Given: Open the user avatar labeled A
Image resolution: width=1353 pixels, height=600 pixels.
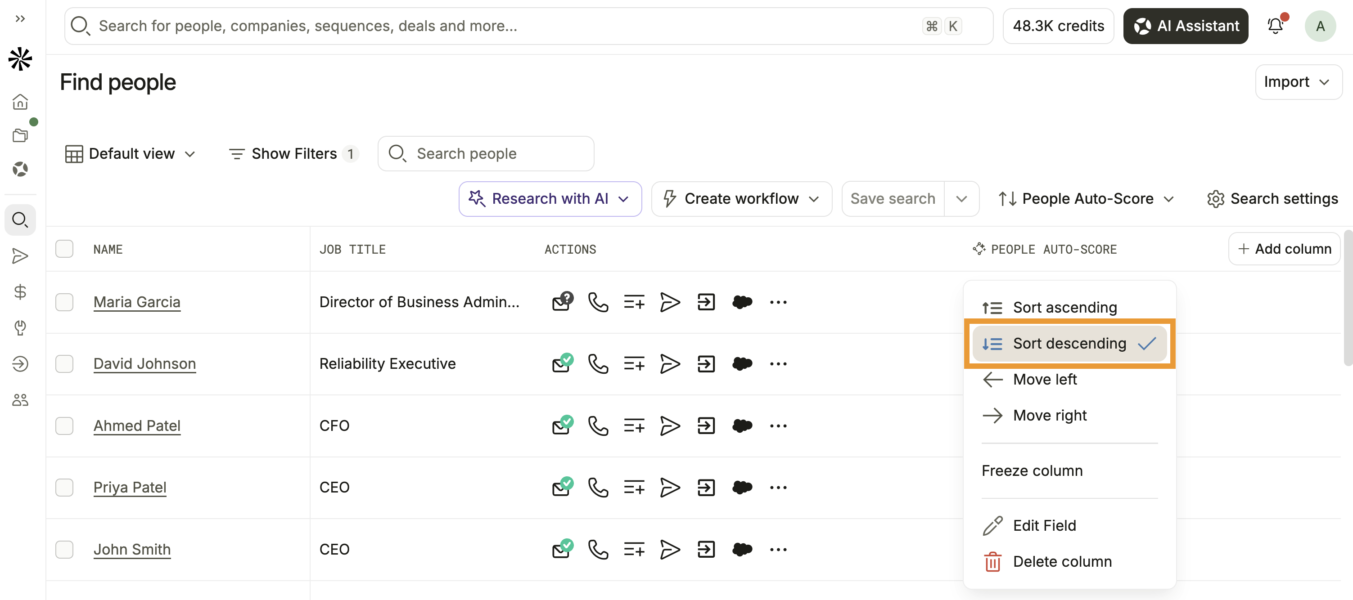Looking at the screenshot, I should 1320,26.
